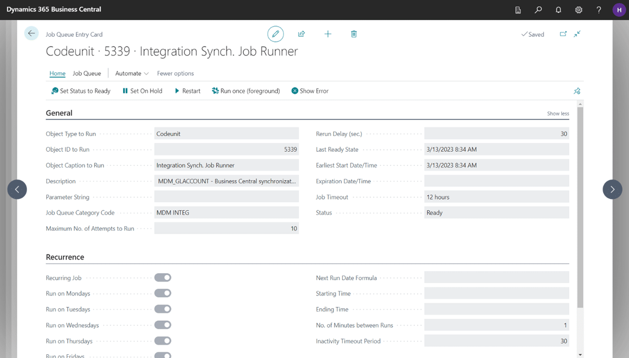The height and width of the screenshot is (358, 629).
Task: Open user account avatar H
Action: click(x=619, y=10)
